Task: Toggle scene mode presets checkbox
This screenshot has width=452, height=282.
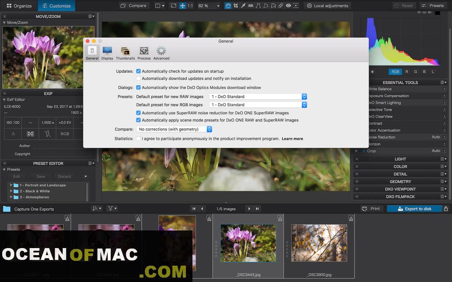Action: click(138, 120)
